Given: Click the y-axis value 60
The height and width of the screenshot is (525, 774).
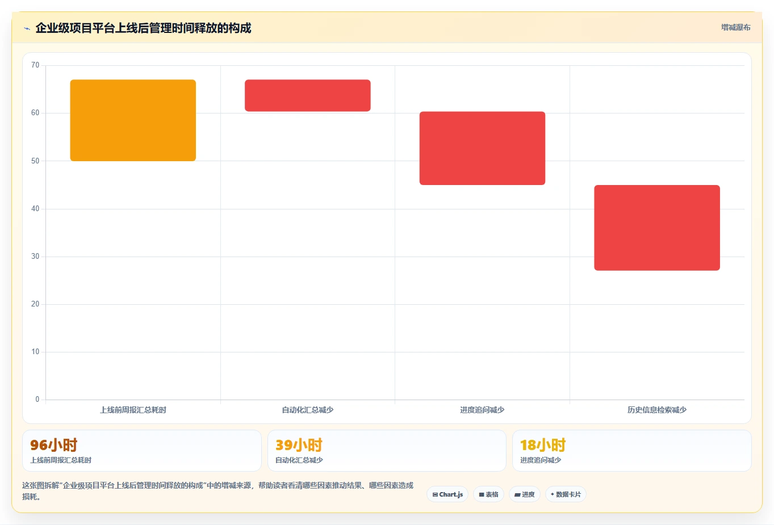Looking at the screenshot, I should (x=35, y=113).
